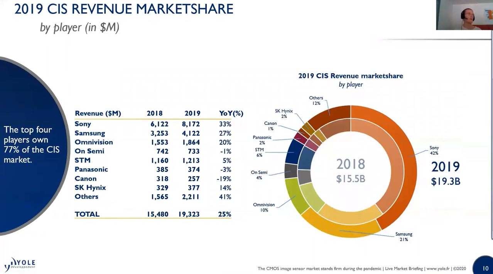
Task: Click the 2019 column header
Action: (192, 113)
